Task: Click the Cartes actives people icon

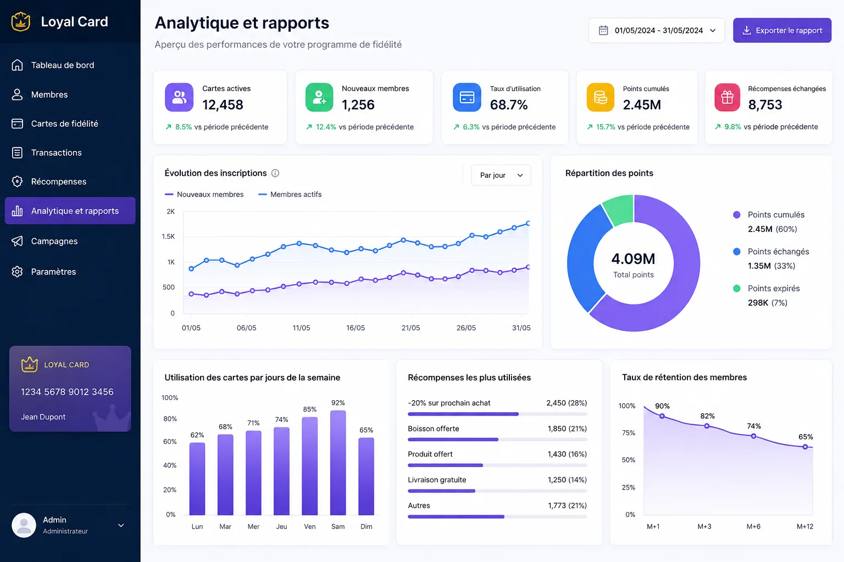Action: tap(179, 97)
